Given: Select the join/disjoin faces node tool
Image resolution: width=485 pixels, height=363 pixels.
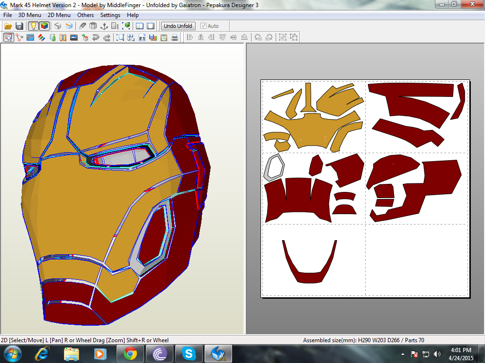Looking at the screenshot, I should (x=19, y=38).
